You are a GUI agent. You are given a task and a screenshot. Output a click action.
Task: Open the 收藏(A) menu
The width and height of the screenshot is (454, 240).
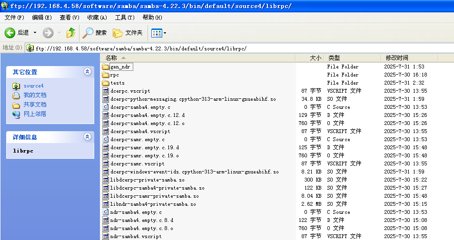[x=97, y=18]
